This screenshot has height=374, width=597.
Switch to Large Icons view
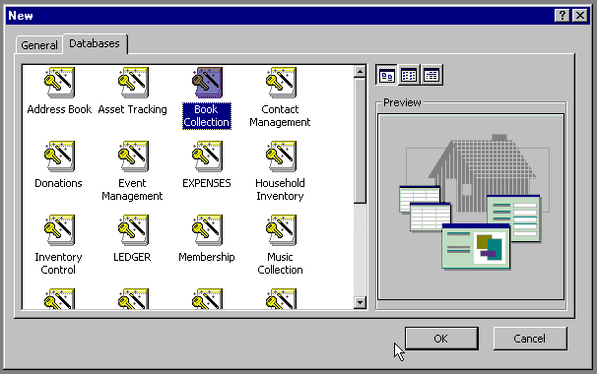[x=386, y=75]
